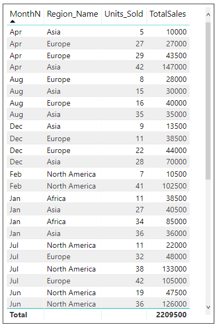Click the Feb row with 41 units
The height and width of the screenshot is (327, 217).
[98, 186]
